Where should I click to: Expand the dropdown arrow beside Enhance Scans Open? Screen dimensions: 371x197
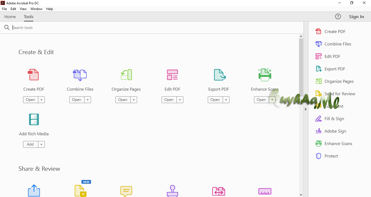(272, 100)
